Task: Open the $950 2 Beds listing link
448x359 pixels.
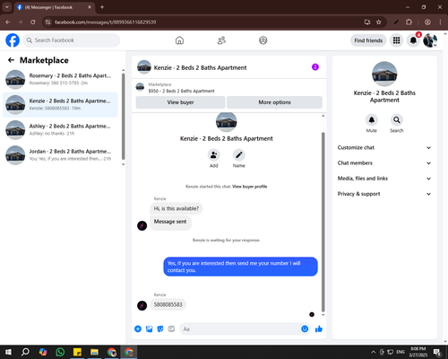Action: coord(181,91)
